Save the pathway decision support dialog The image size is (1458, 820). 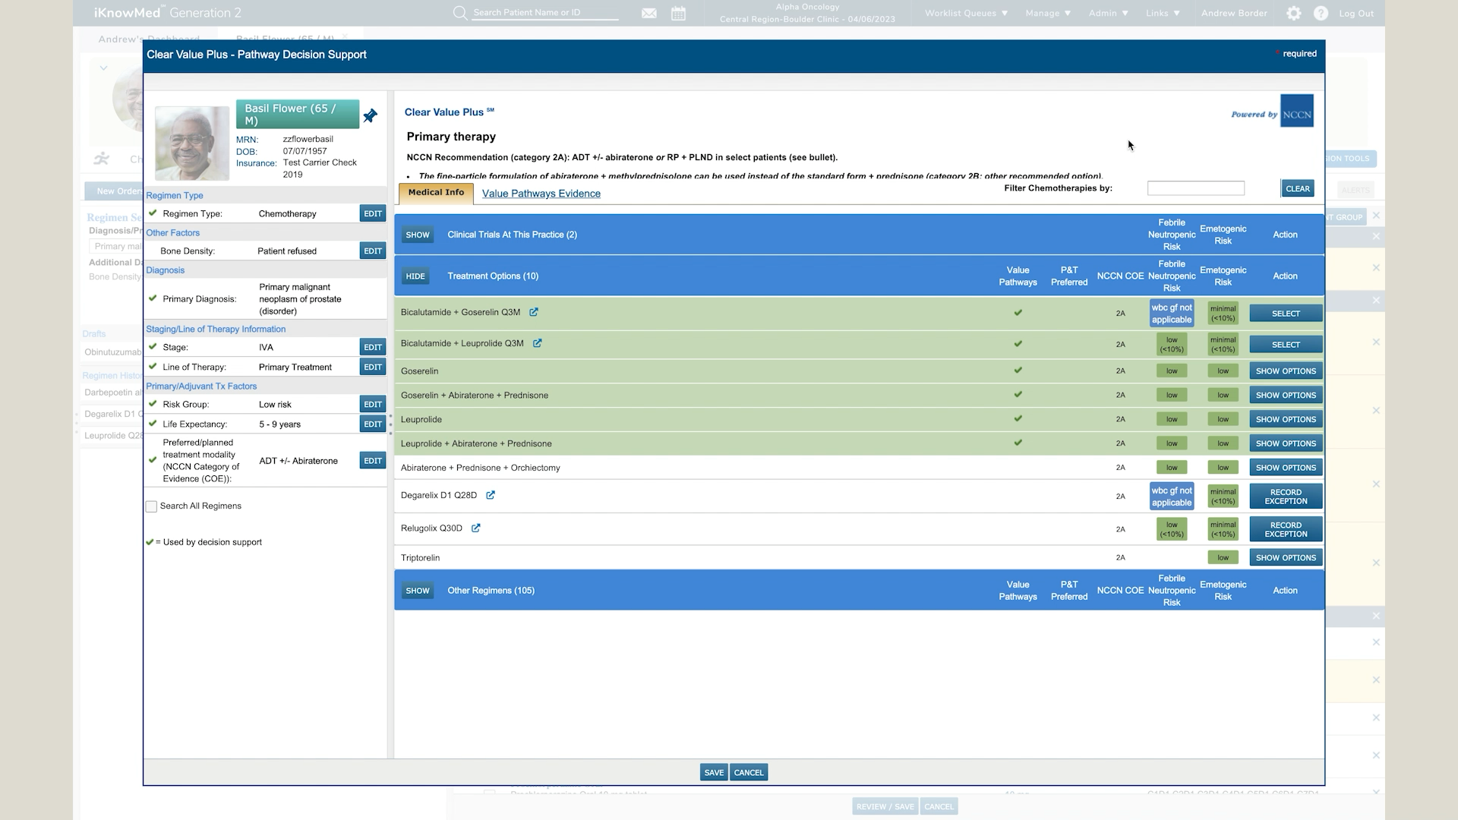point(714,773)
